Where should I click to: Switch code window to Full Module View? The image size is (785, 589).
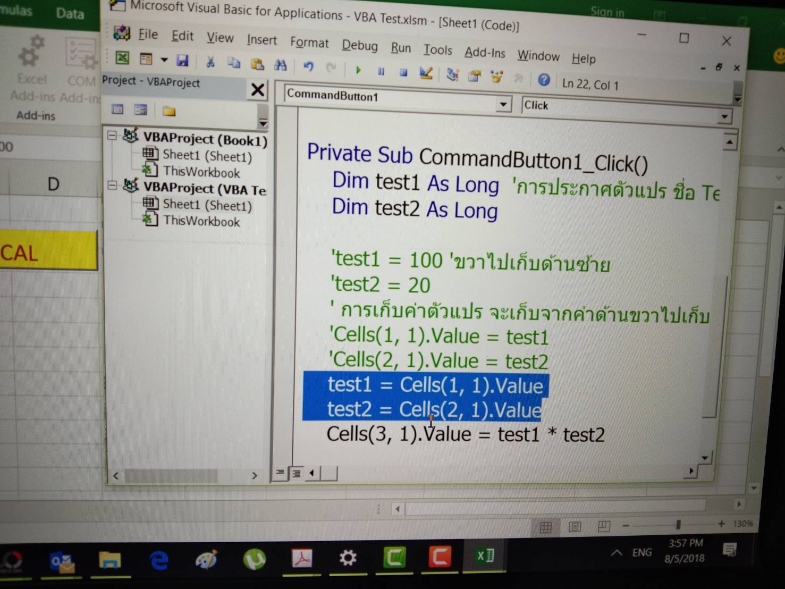(296, 473)
